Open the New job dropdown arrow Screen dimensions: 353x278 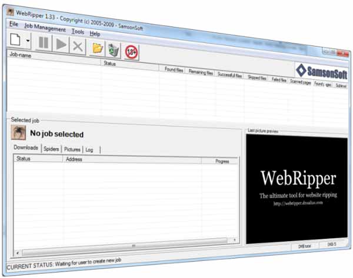coord(28,41)
